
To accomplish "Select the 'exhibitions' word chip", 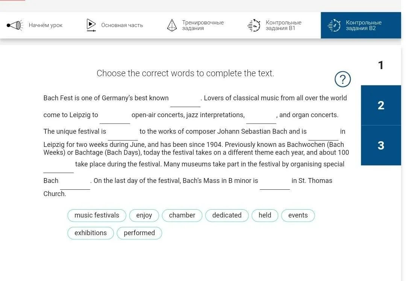I will [x=90, y=233].
